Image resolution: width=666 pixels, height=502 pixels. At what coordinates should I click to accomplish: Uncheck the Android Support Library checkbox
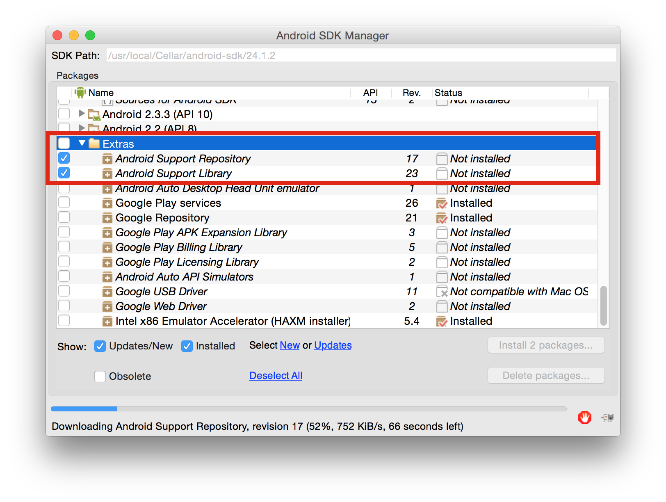coord(64,173)
